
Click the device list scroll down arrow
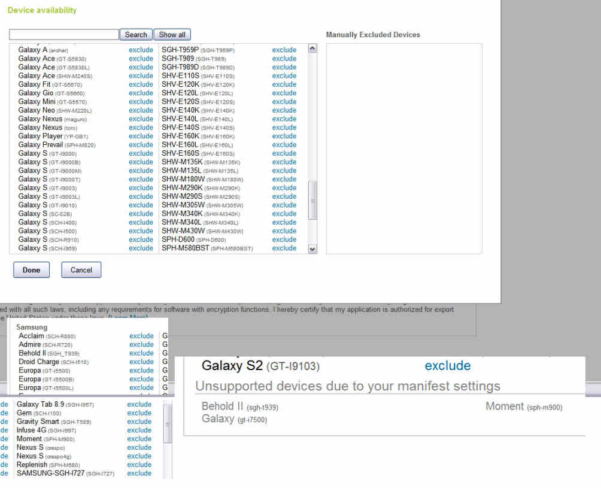tap(312, 249)
